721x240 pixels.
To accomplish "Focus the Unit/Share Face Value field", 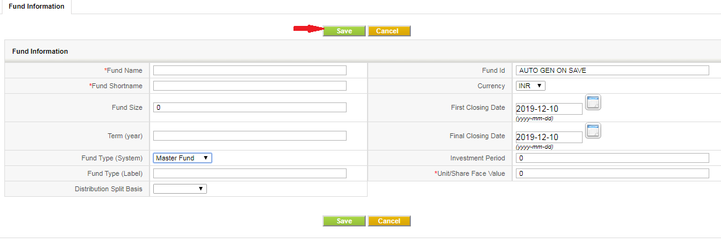I will pyautogui.click(x=612, y=173).
